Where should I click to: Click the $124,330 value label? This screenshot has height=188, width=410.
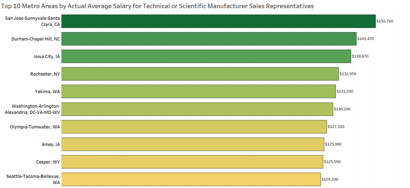(330, 179)
